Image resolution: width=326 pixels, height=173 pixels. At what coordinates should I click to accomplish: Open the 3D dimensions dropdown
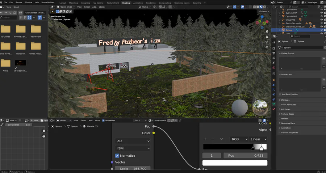(133, 141)
